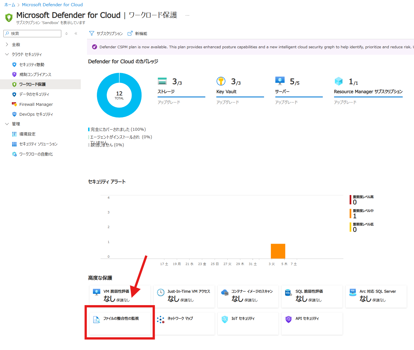Click the 環境設定 bars icon
Viewport: 414px width, 350px height.
coord(14,134)
